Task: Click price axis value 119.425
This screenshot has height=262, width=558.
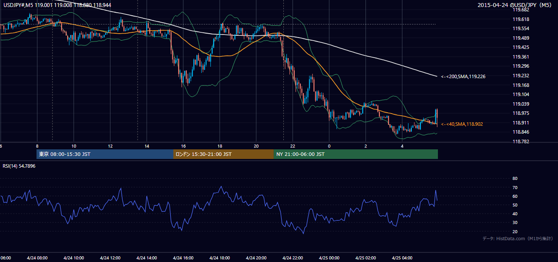Action: [521, 48]
